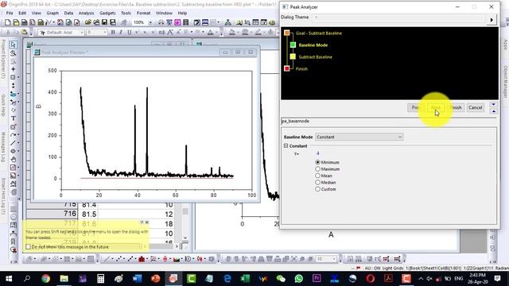Open Excel from the taskbar

tap(245, 278)
